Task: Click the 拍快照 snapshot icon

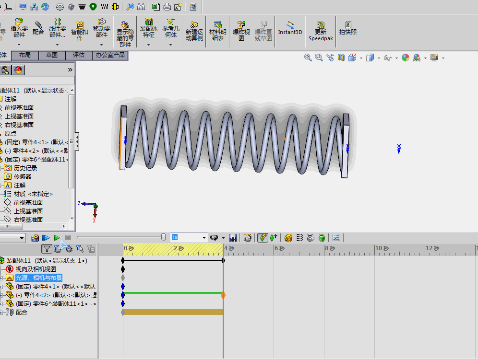Action: pos(348,28)
